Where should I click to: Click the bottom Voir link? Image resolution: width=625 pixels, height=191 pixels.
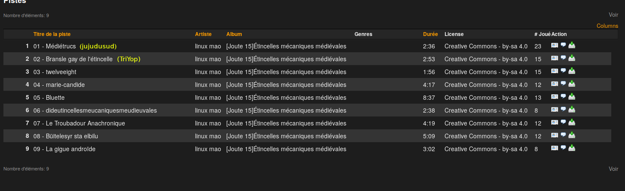click(613, 169)
